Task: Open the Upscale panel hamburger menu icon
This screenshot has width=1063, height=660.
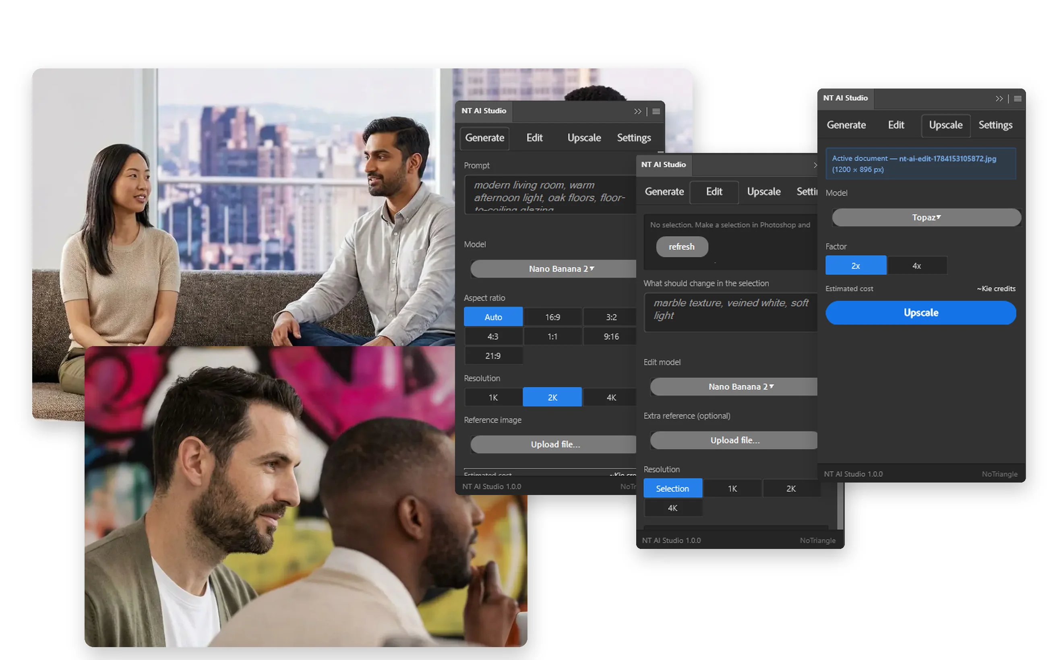Action: 1018,99
